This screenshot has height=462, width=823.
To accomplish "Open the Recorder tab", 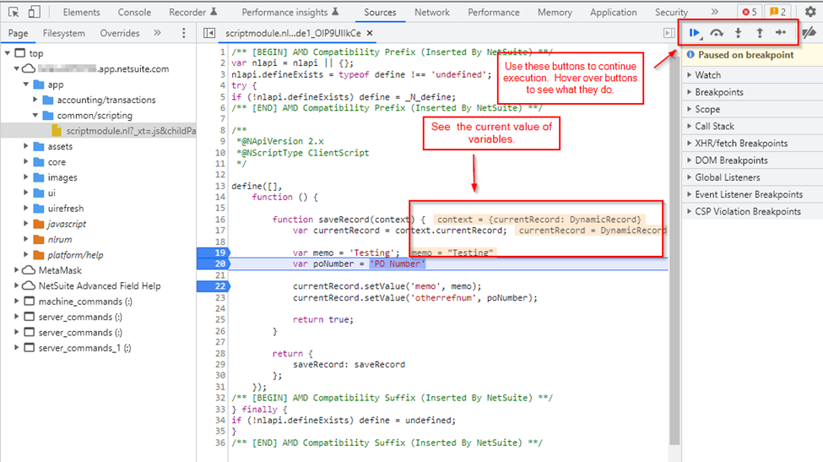I will (x=192, y=12).
